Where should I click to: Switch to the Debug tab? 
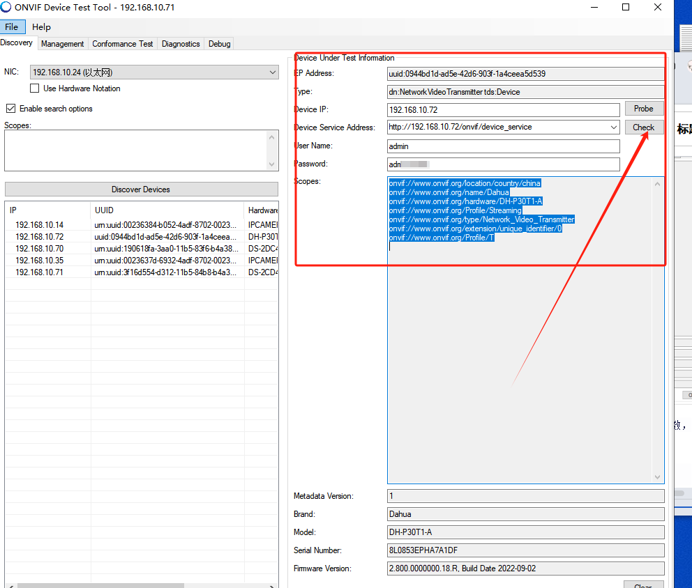tap(218, 43)
